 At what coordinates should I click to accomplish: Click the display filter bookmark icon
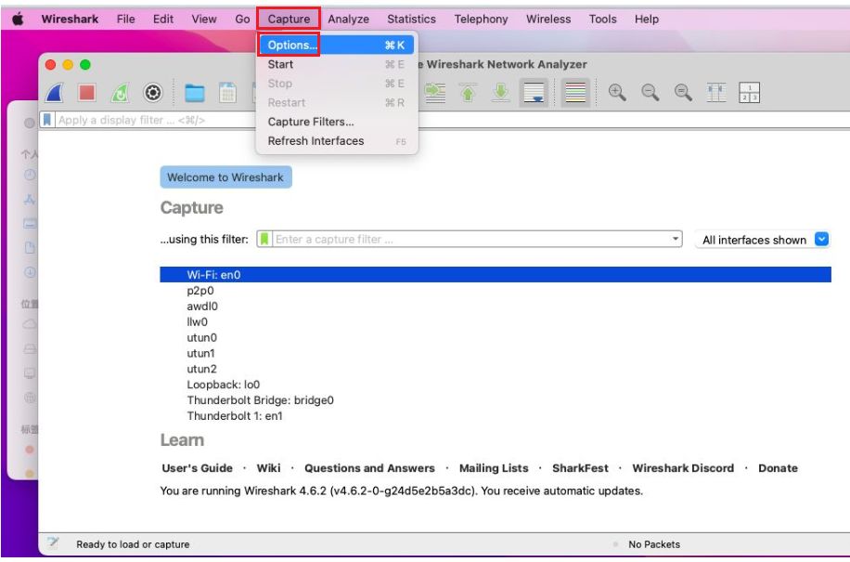click(47, 121)
